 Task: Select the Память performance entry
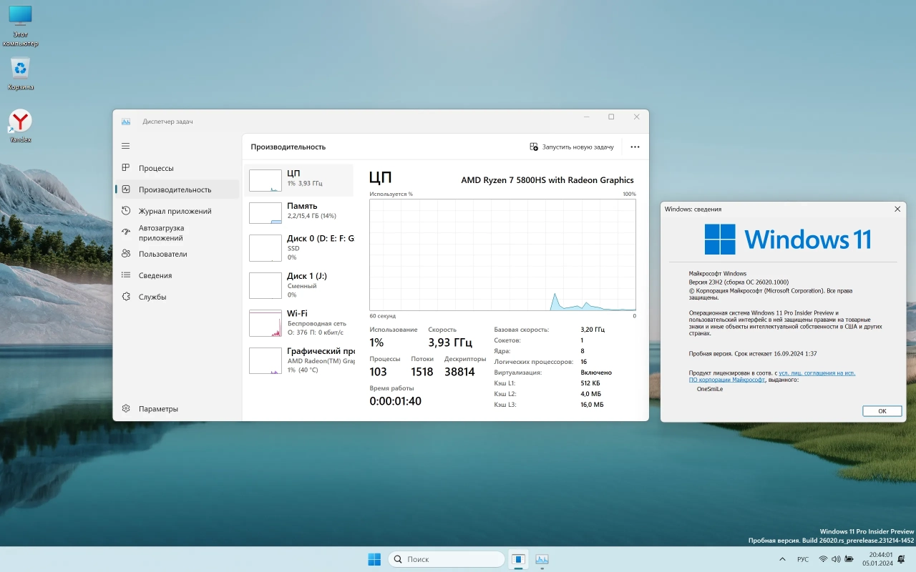coord(300,212)
